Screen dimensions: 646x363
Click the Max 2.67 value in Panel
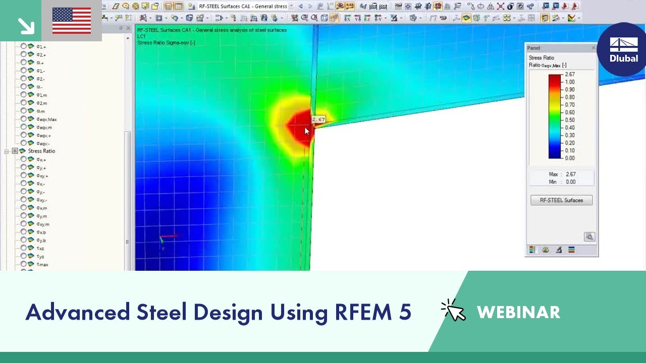[x=571, y=174]
